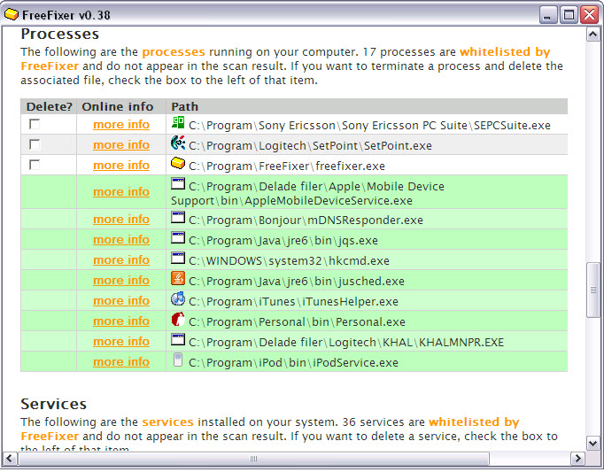
Task: Open more info for hkcmd.exe
Action: 121,259
